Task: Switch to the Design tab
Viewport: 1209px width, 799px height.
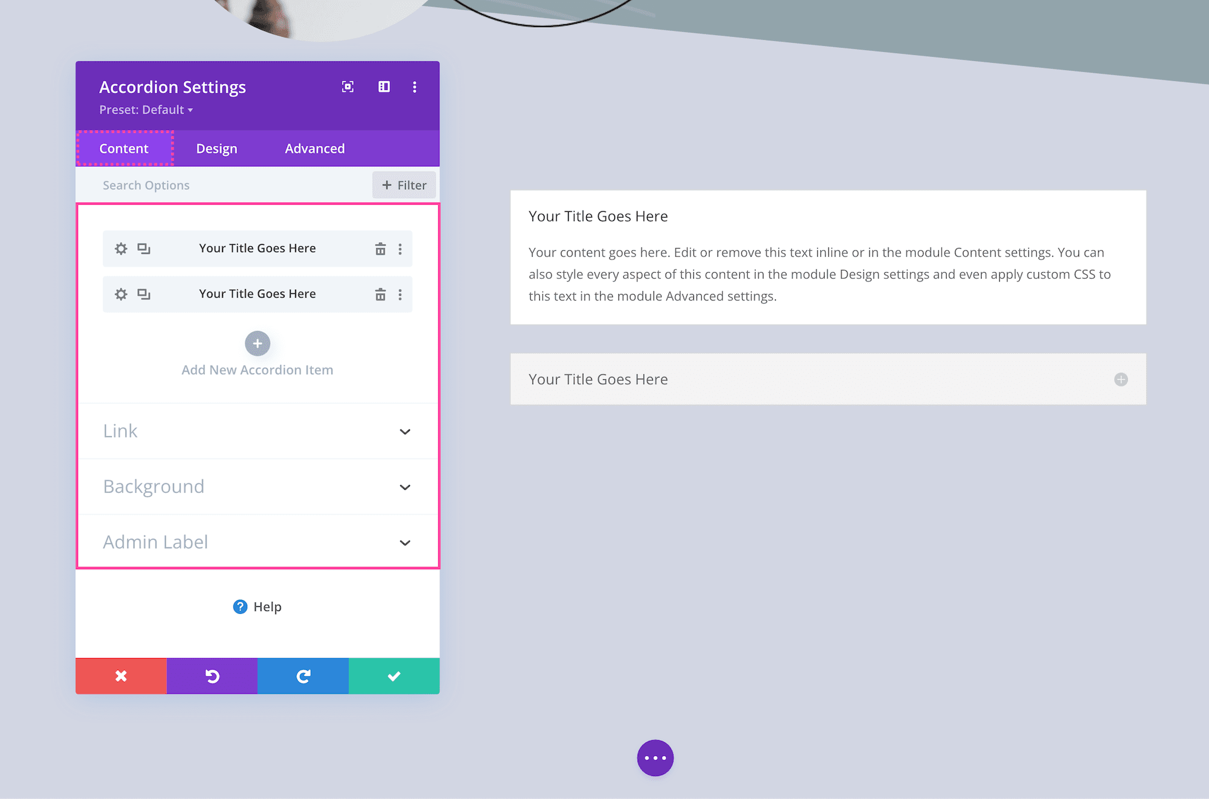Action: click(216, 148)
